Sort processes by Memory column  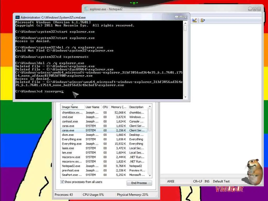[119, 107]
